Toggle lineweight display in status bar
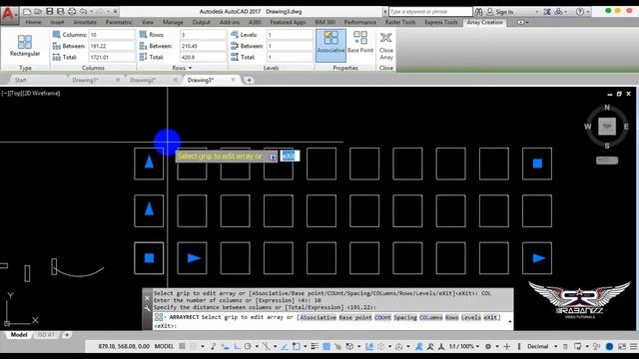 point(315,346)
